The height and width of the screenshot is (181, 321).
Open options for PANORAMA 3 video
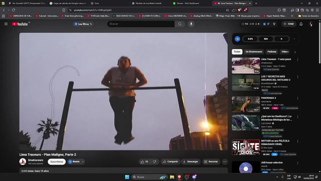click(x=298, y=98)
